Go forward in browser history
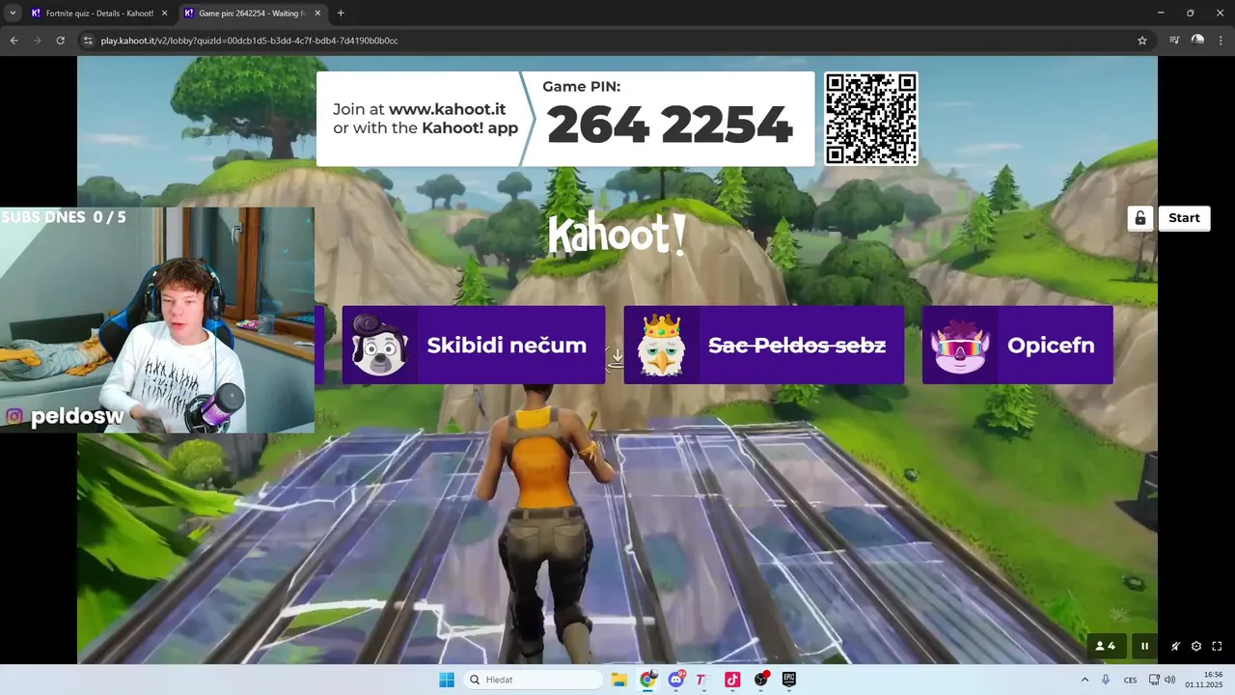The width and height of the screenshot is (1235, 695). point(37,41)
